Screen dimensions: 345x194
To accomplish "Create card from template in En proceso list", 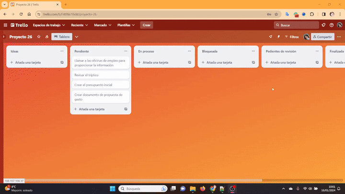I will click(x=189, y=62).
